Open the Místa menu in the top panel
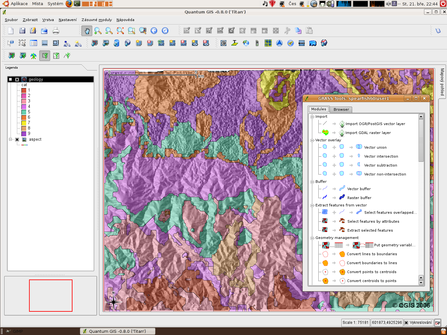 click(x=37, y=4)
